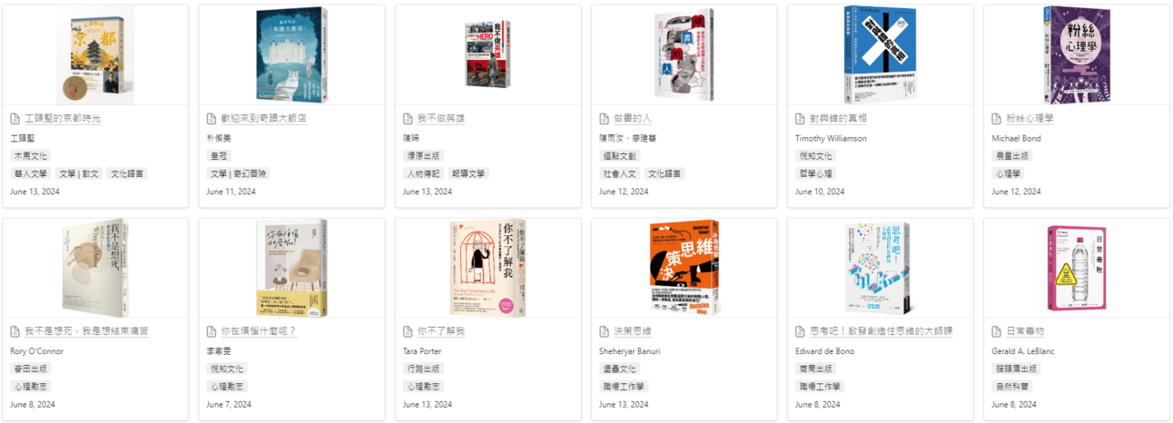The height and width of the screenshot is (423, 1173).
Task: Select the 皇冠 publisher tag
Action: [x=218, y=156]
